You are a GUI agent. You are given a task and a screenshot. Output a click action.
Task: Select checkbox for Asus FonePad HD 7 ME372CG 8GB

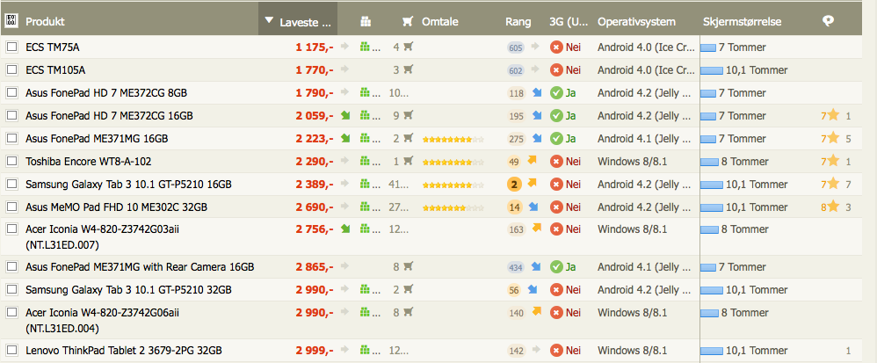11,93
